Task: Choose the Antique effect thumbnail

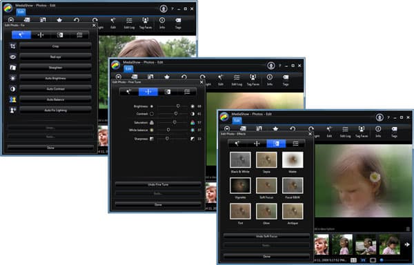Action: (x=293, y=211)
